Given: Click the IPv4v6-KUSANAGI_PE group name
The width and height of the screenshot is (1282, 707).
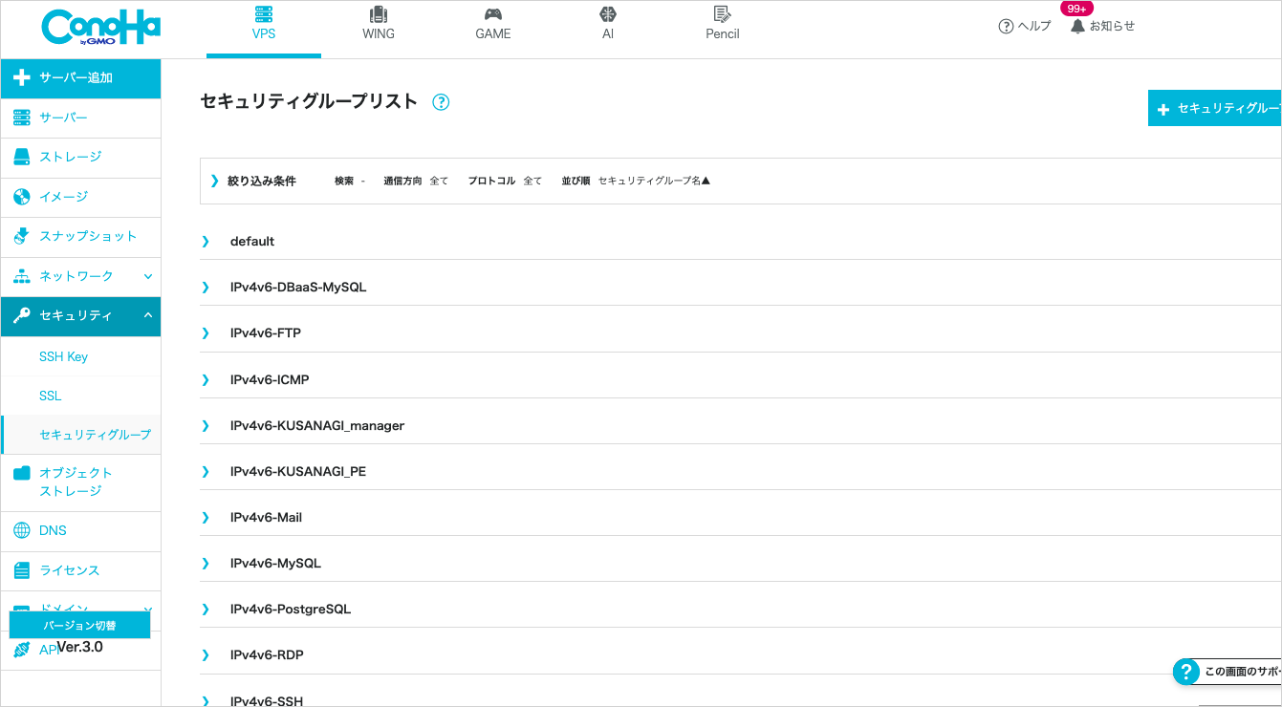Looking at the screenshot, I should (298, 471).
